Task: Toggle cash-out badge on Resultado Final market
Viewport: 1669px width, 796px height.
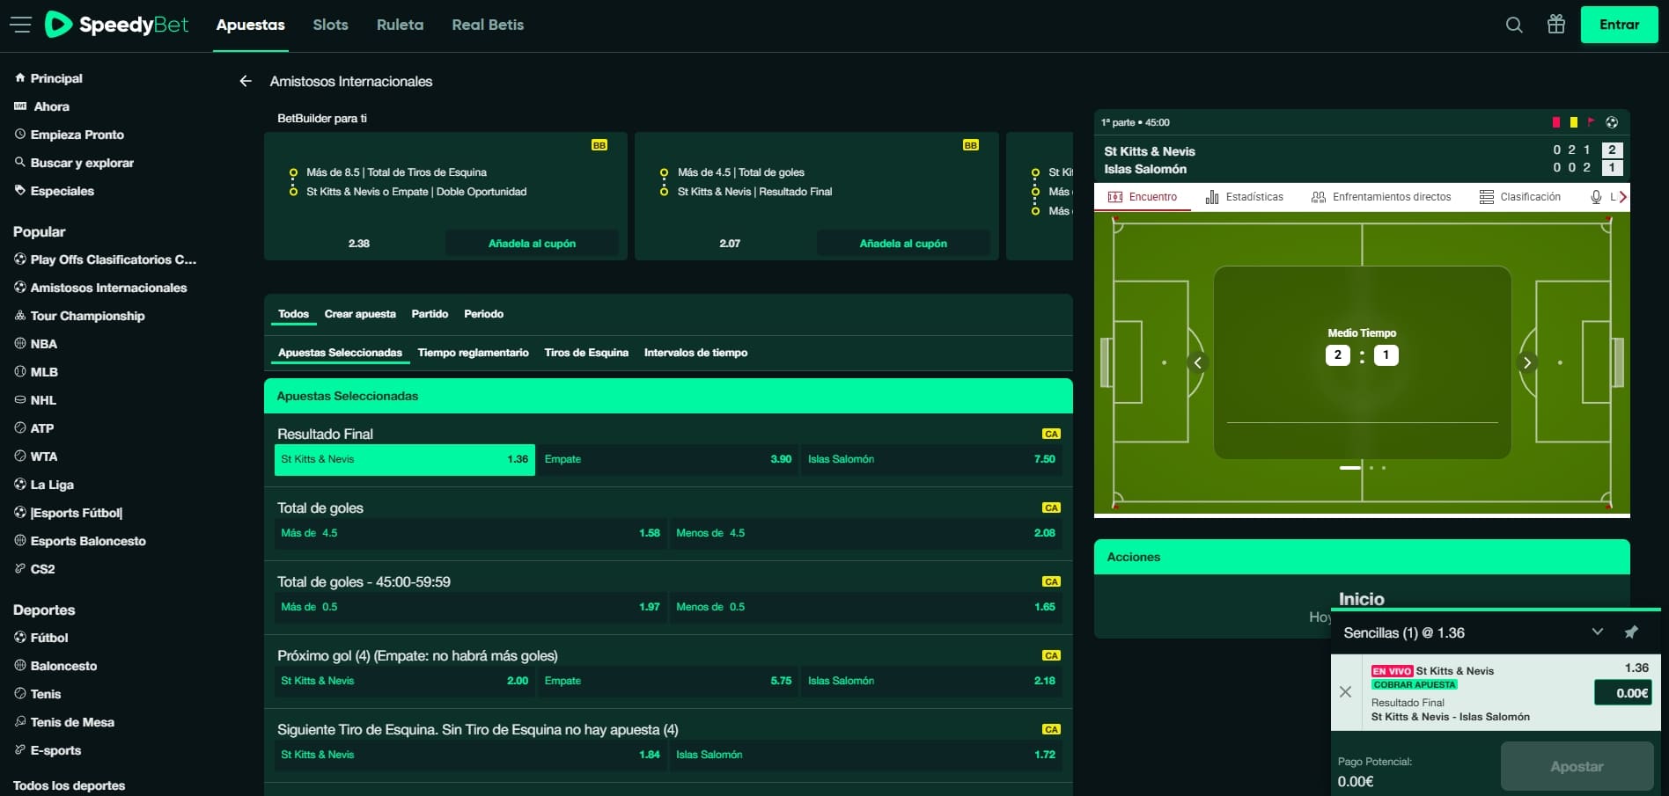Action: point(1051,434)
